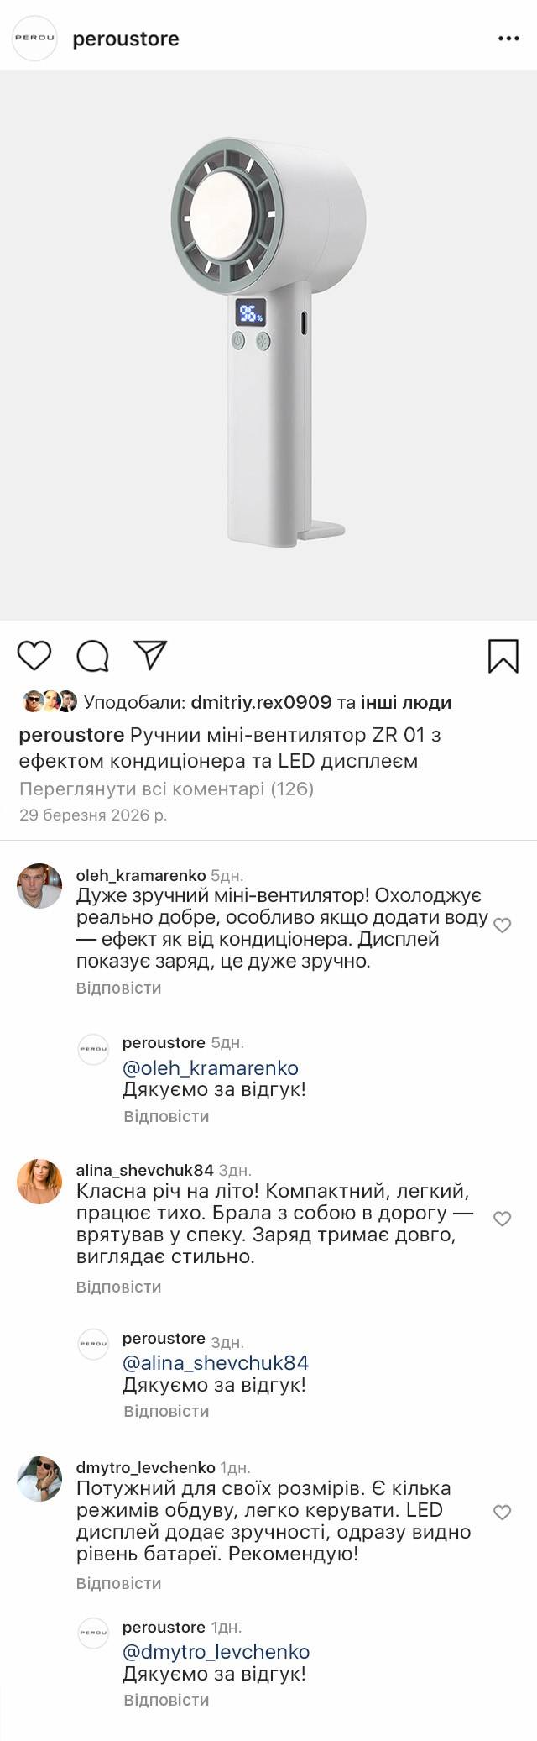Open peroustore username in the post header
The height and width of the screenshot is (1741, 537).
126,39
